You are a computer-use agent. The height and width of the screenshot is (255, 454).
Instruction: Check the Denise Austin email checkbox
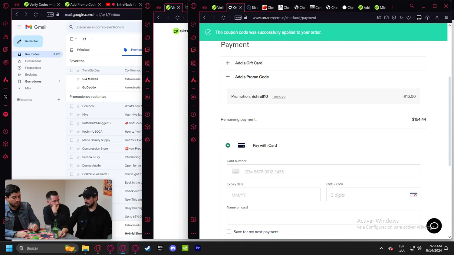(x=71, y=166)
